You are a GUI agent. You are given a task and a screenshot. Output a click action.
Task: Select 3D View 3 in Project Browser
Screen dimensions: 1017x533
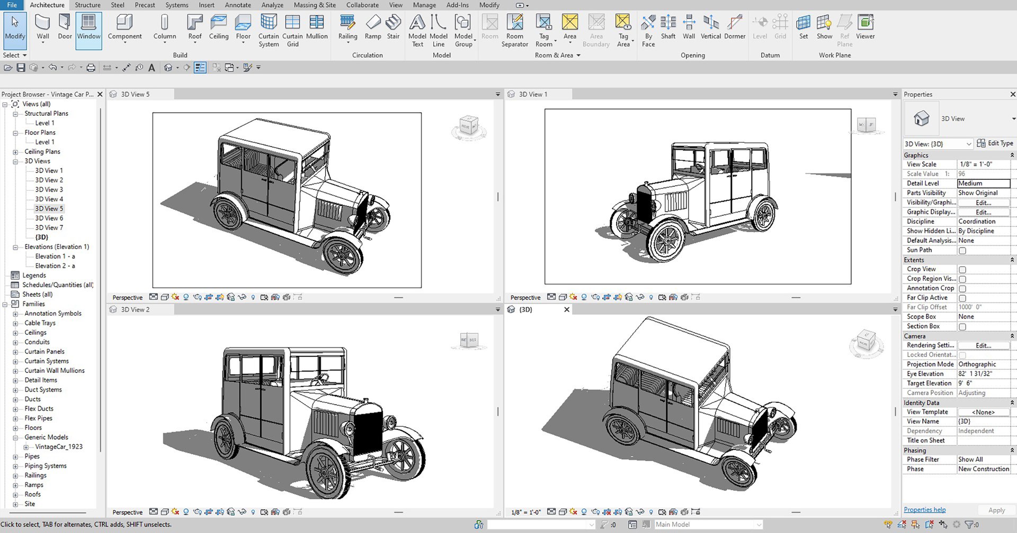[49, 189]
